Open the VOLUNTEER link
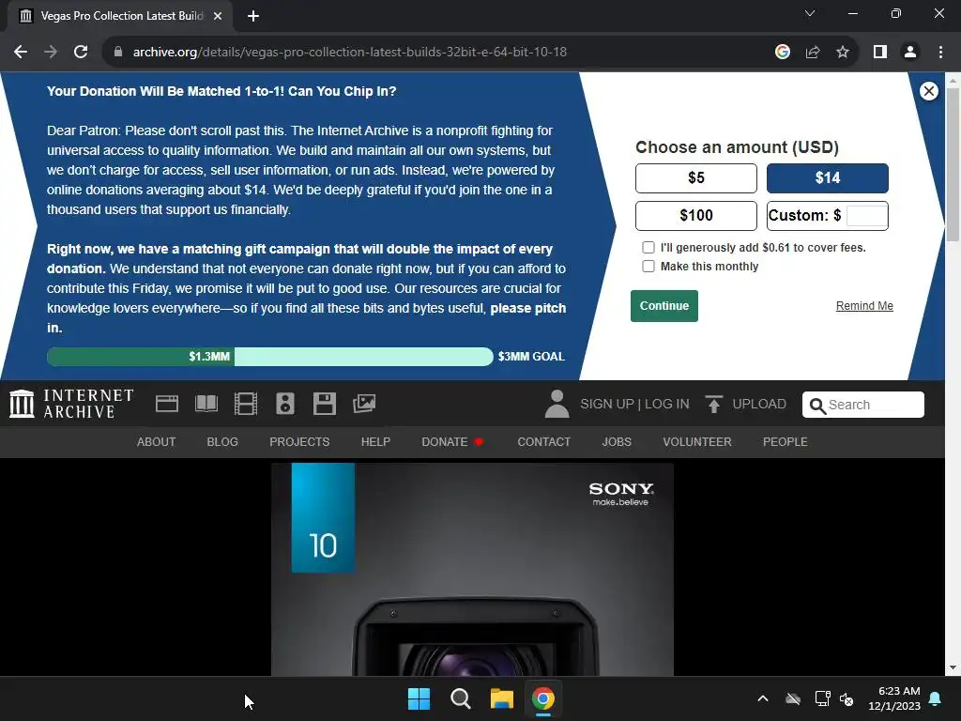The width and height of the screenshot is (961, 721). (x=697, y=442)
